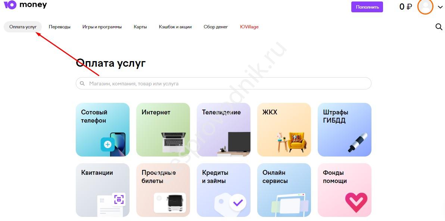Switch to the Переводы tab
445x221 pixels.
60,27
